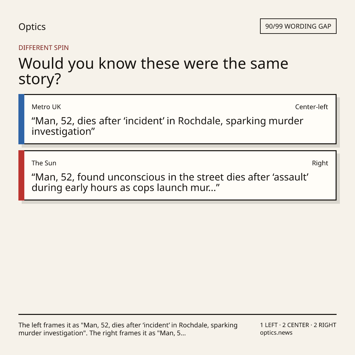
Task: Click the red bias stripe
Action: 21,175
